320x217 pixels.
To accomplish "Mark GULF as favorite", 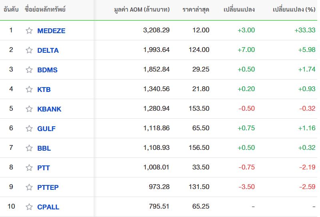I will tap(29, 129).
